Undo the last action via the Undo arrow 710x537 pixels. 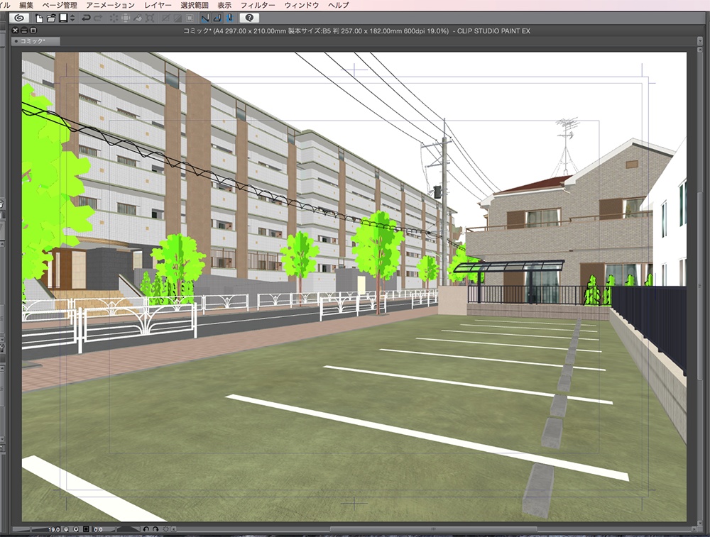(x=84, y=18)
